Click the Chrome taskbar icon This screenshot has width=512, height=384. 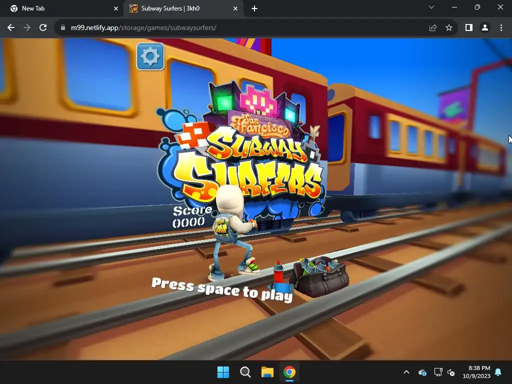coord(289,372)
